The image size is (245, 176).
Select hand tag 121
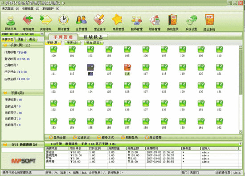tap(219, 69)
